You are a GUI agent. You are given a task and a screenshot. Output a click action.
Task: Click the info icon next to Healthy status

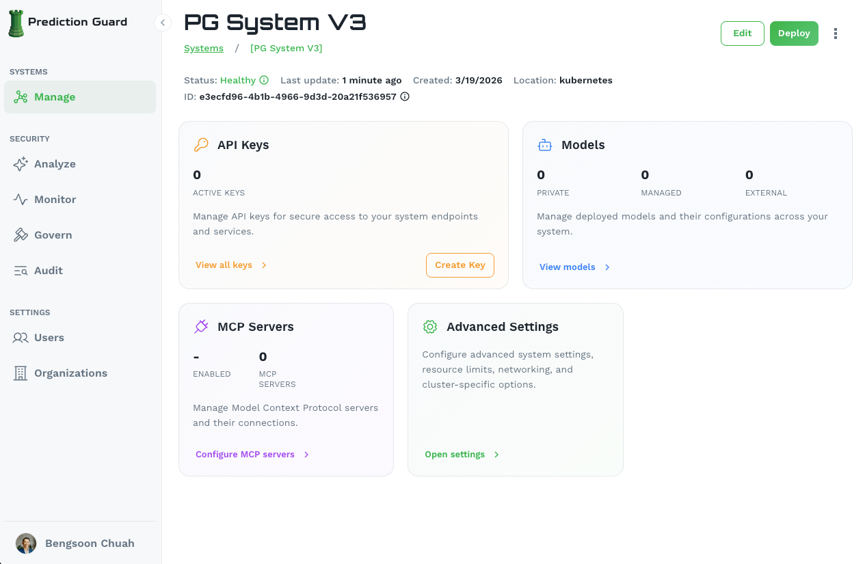click(265, 80)
